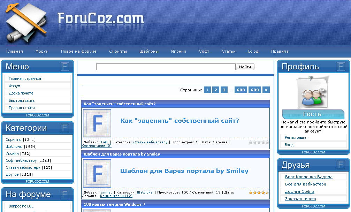
Task: Click FORUCOZ.COM footer of Меню panel
Action: coord(37,115)
